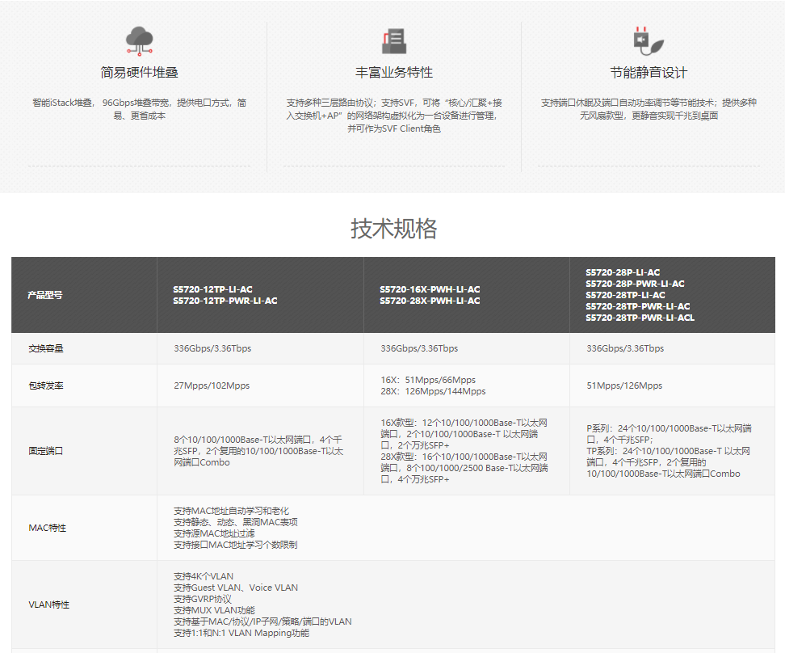This screenshot has width=785, height=653.
Task: Click the 包转发率 row label
Action: point(45,385)
